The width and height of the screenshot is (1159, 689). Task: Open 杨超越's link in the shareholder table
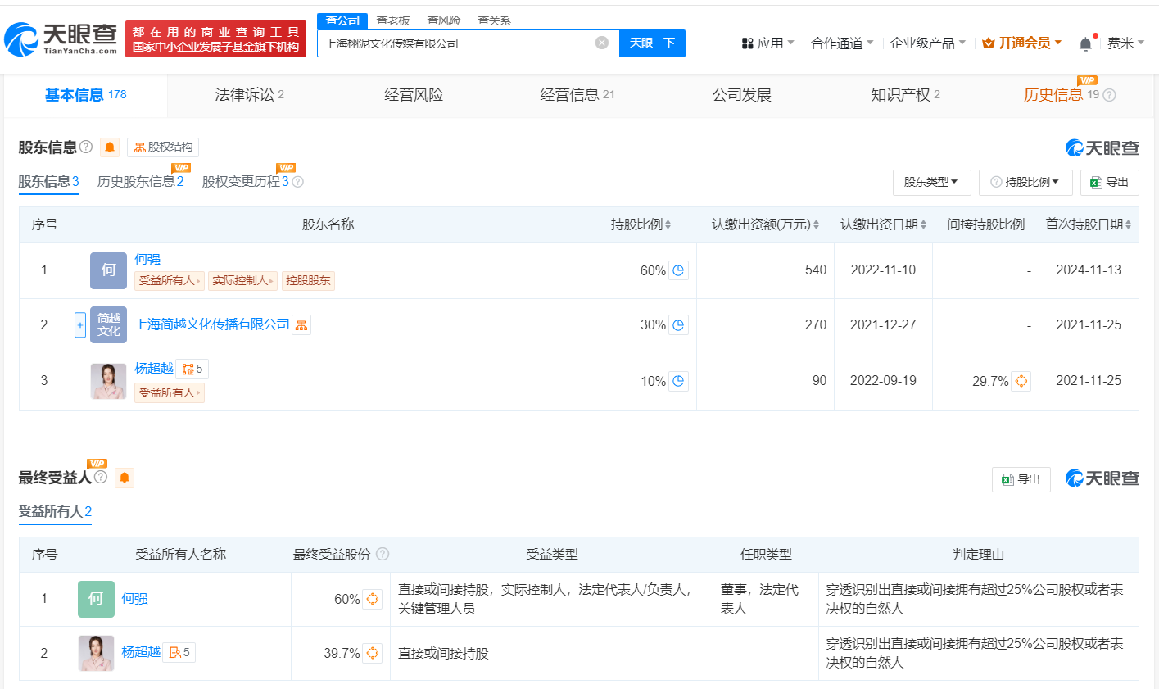point(154,369)
